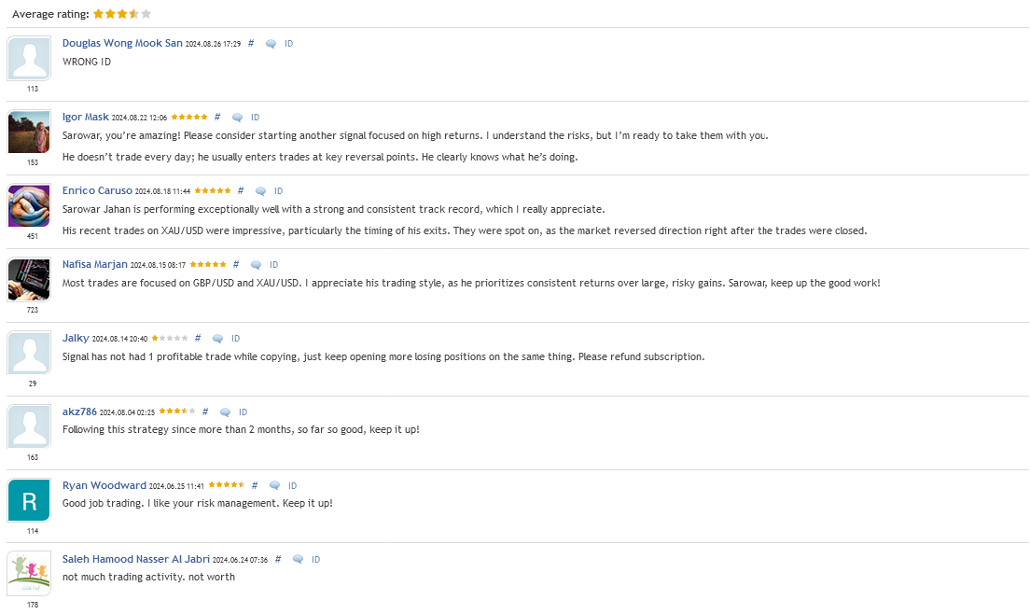Click Igor Mask's avatar photo
Viewport: 1030px width, 614px height.
click(29, 132)
